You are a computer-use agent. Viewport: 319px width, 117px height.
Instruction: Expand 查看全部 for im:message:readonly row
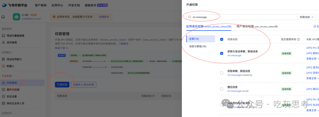313,78
